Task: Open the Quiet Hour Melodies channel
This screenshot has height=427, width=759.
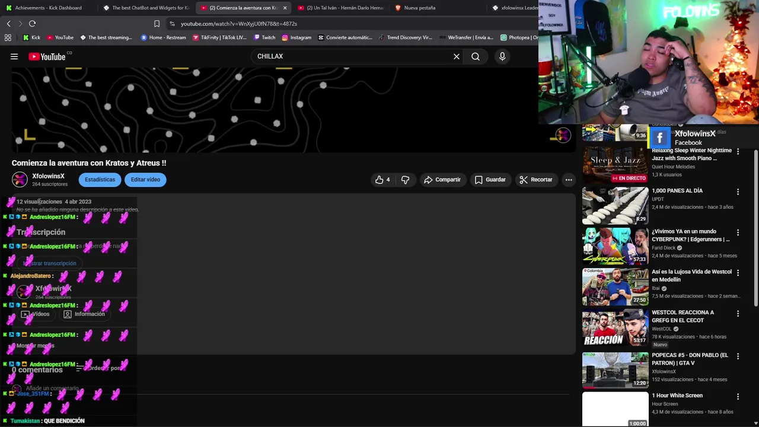Action: point(673,167)
